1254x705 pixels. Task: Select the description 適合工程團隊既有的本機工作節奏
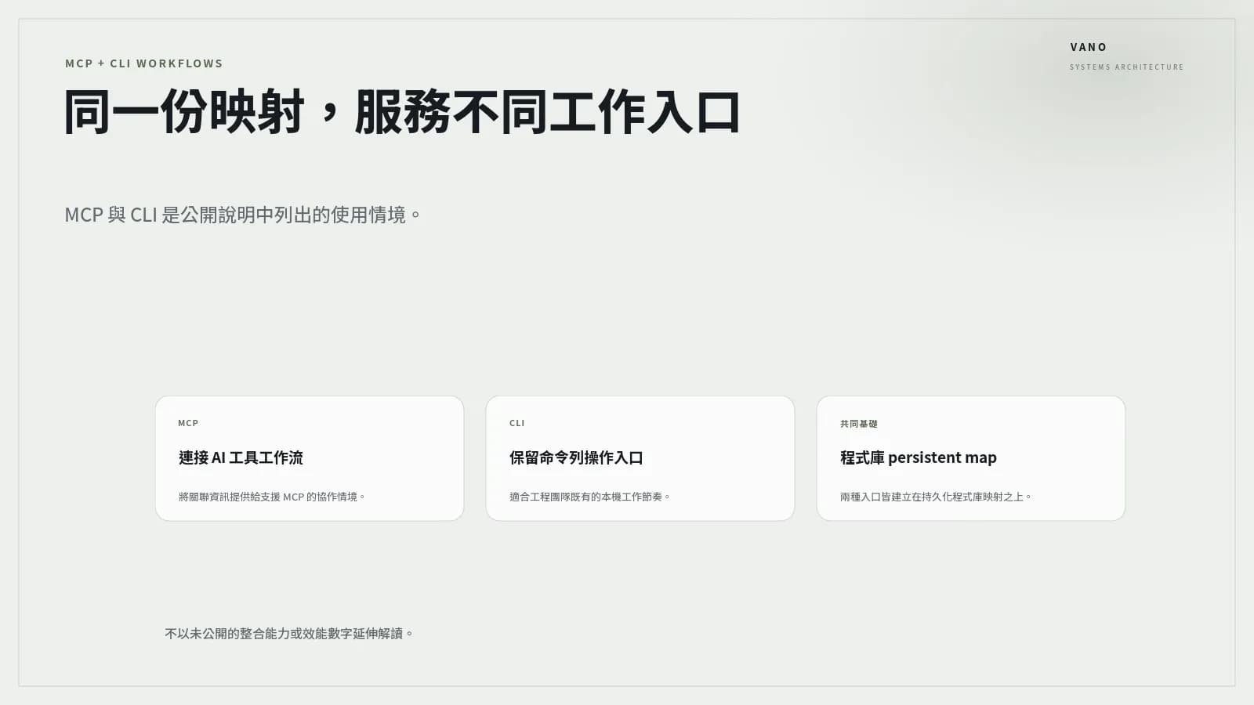(589, 497)
